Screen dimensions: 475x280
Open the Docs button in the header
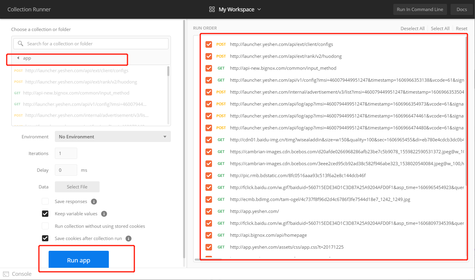tap(462, 9)
